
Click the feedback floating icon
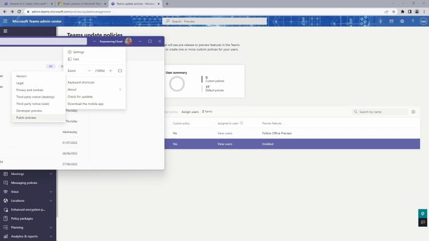point(422,222)
